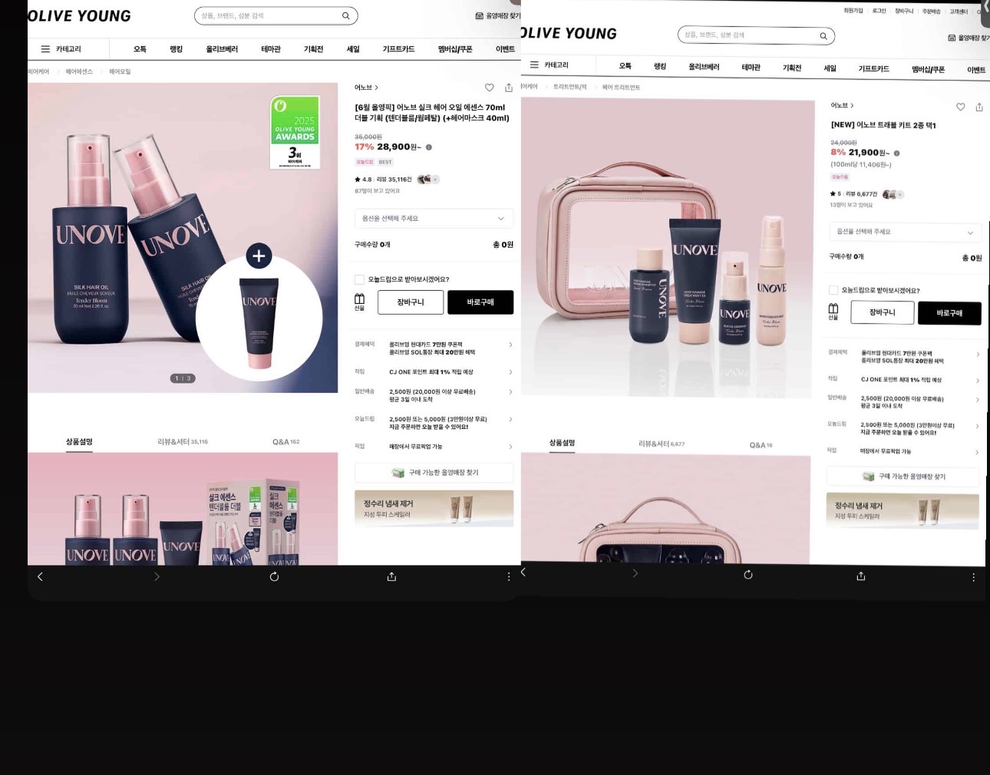Image resolution: width=990 pixels, height=775 pixels.
Task: Switch to Q&A 162 tab
Action: [286, 442]
